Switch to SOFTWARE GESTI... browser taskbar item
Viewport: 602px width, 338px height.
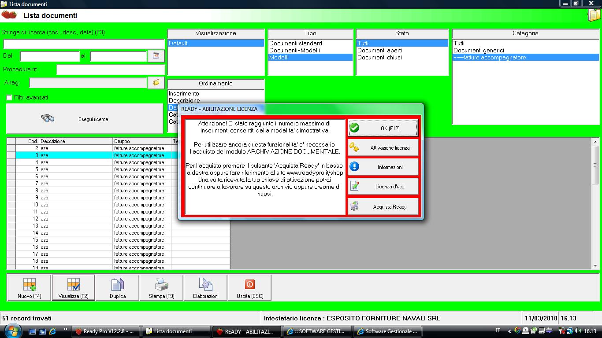point(317,331)
